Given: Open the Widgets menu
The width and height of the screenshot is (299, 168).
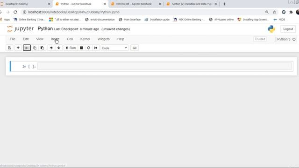Looking at the screenshot, I should (x=104, y=39).
